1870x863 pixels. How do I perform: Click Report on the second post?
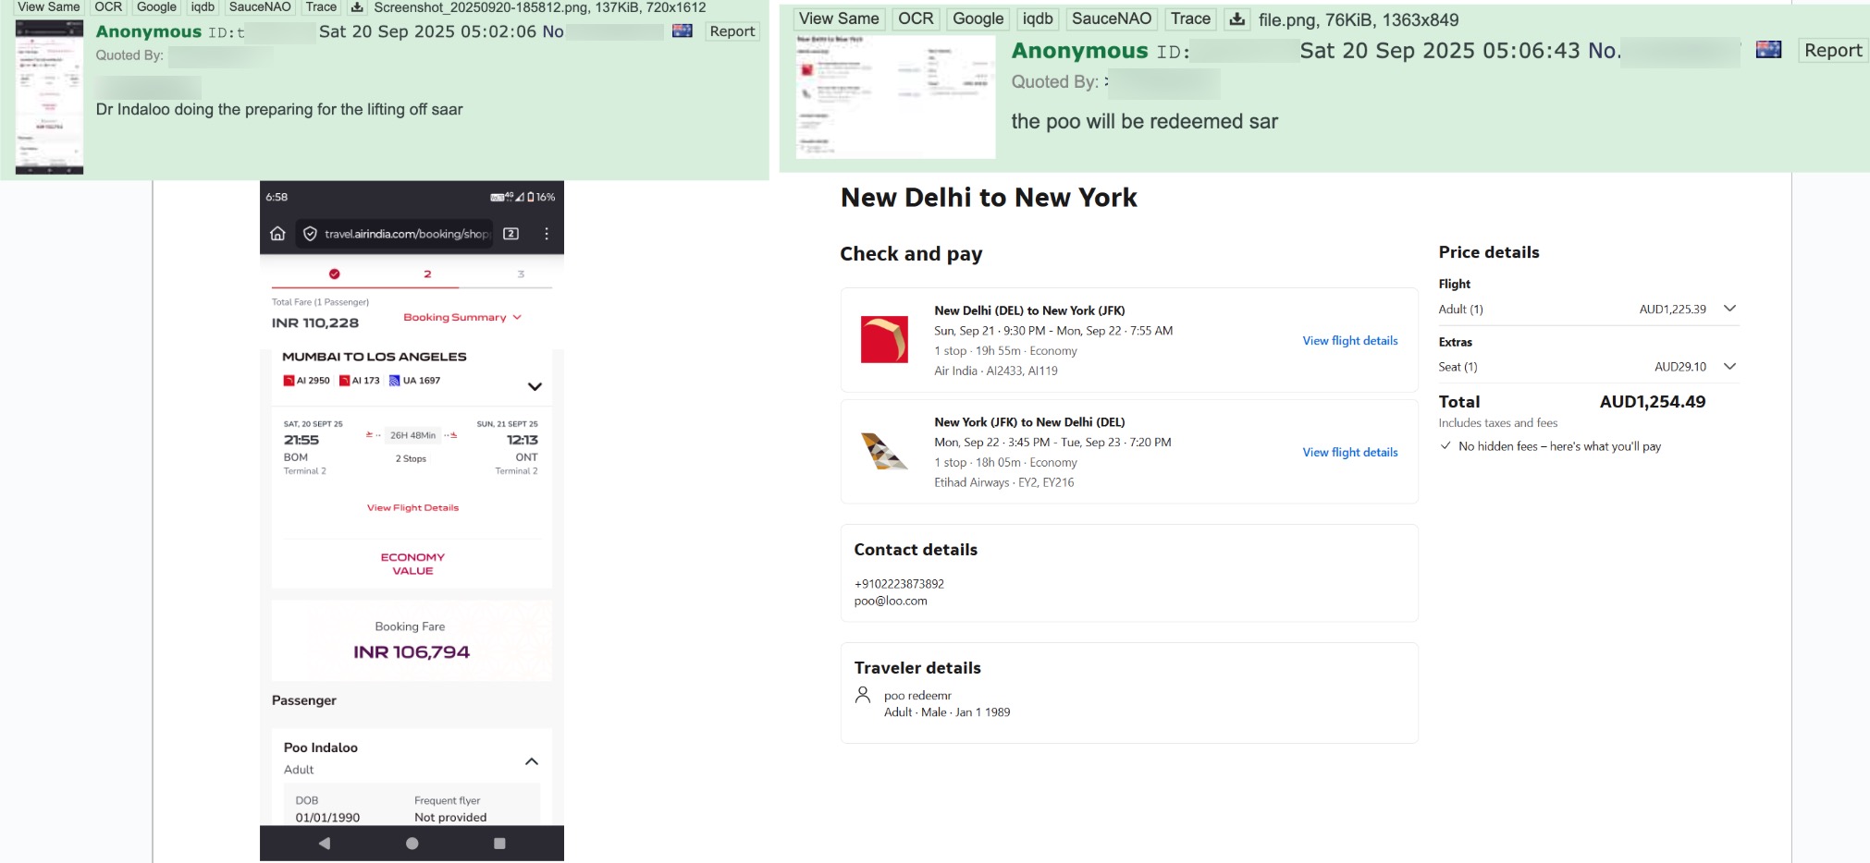tap(1832, 51)
